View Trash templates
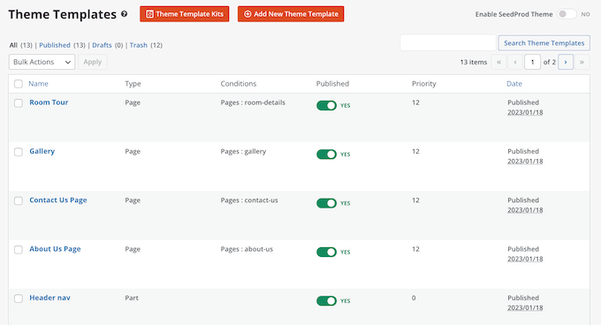The width and height of the screenshot is (601, 325). tap(139, 45)
